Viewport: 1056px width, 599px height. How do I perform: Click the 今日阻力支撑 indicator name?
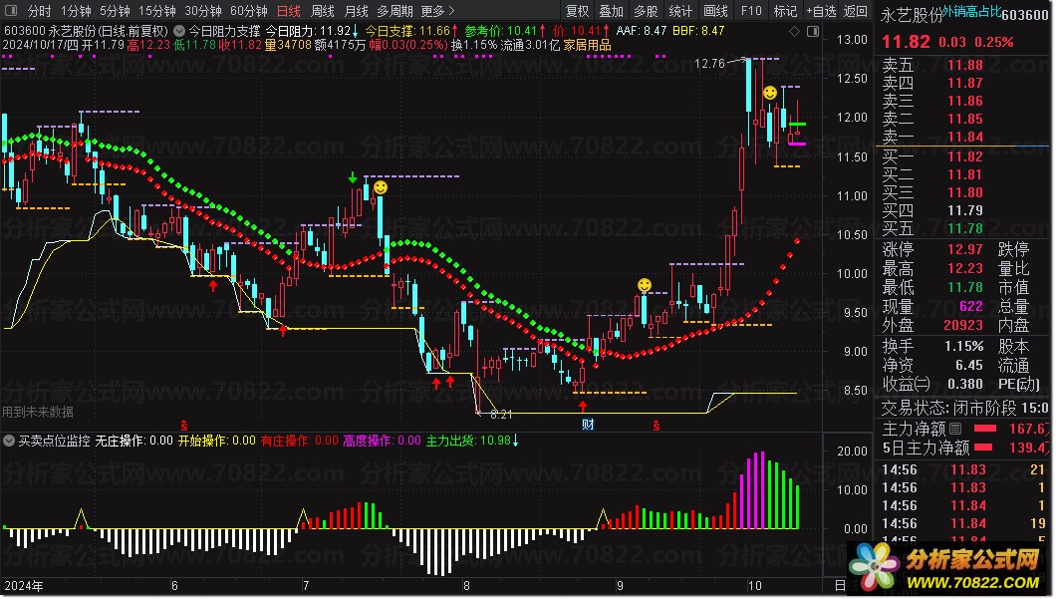pyautogui.click(x=224, y=31)
